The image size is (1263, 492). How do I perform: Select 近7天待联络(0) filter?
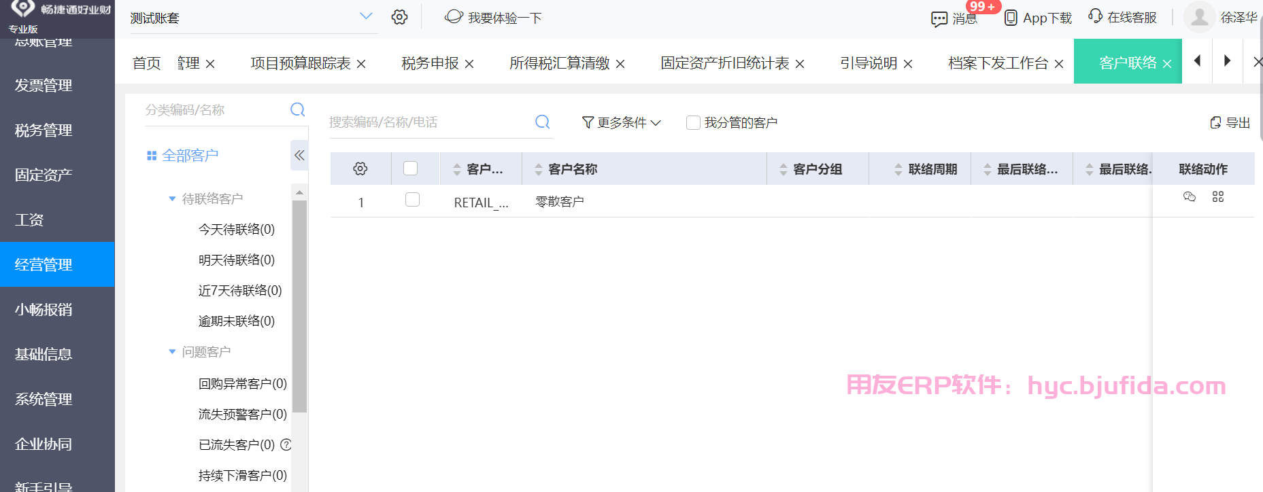click(x=240, y=290)
